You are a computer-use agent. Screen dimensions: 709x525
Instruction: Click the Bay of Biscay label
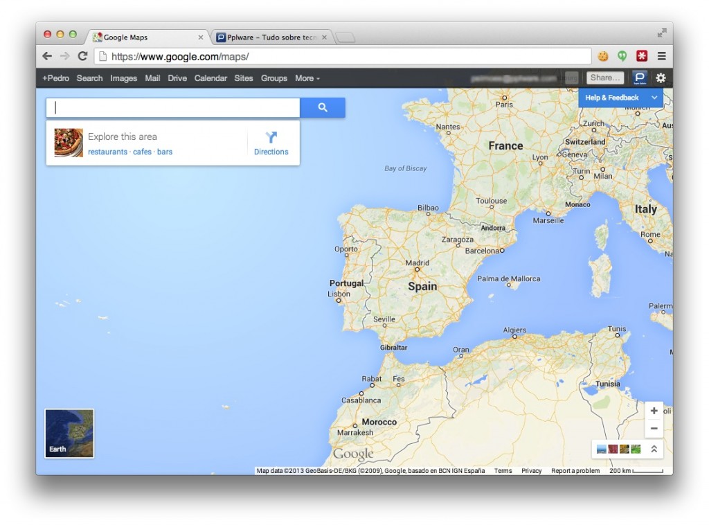[406, 168]
